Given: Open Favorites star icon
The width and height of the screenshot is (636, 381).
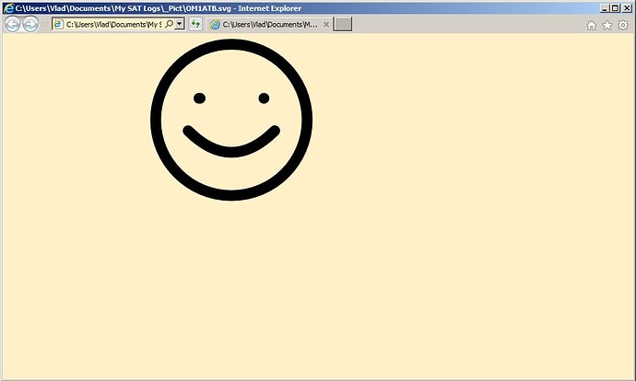Looking at the screenshot, I should [607, 26].
